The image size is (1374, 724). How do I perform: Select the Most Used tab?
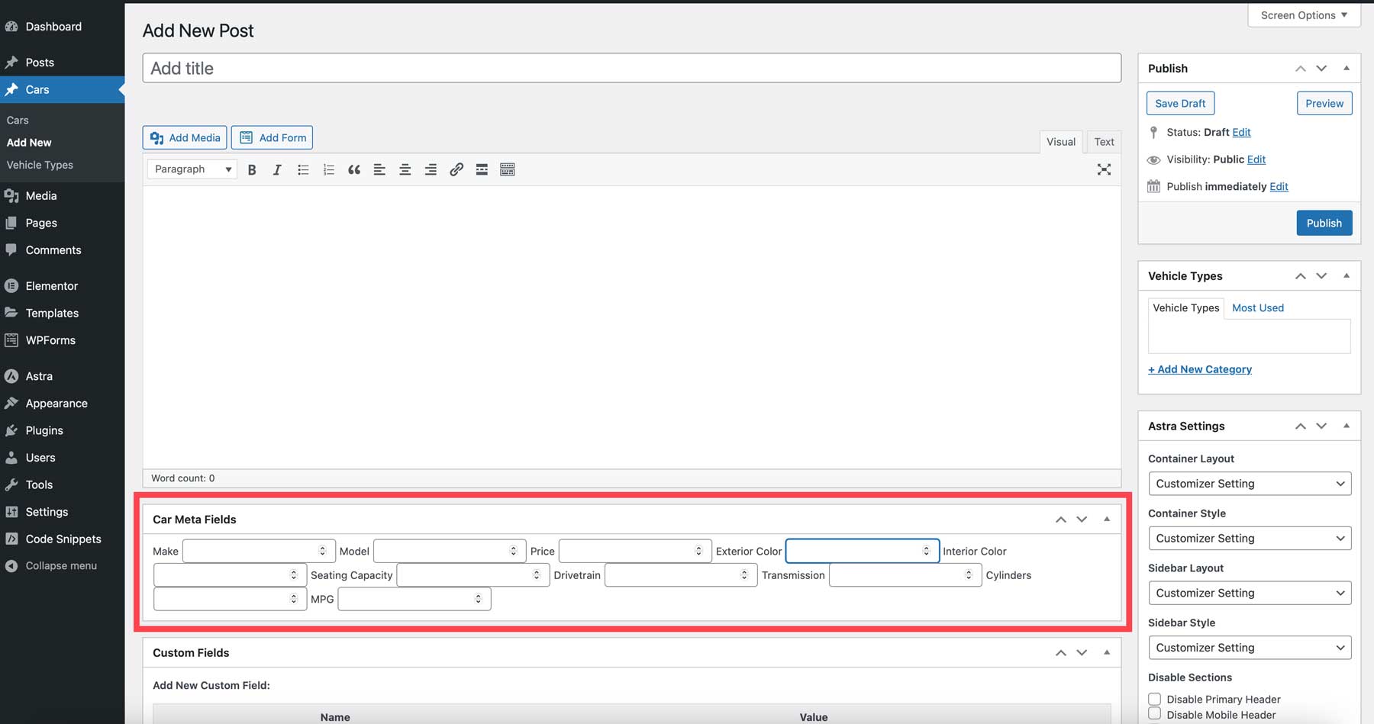(x=1257, y=308)
